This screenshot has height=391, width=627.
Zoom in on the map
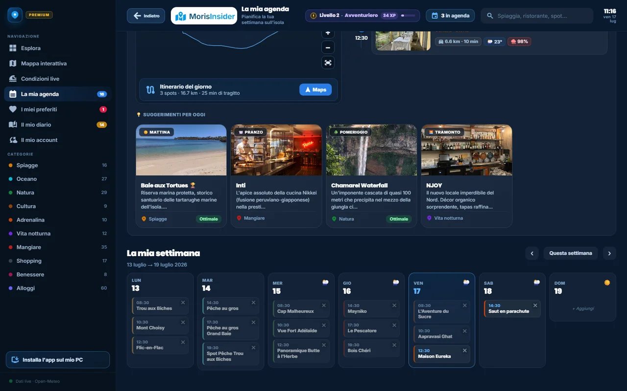[328, 33]
